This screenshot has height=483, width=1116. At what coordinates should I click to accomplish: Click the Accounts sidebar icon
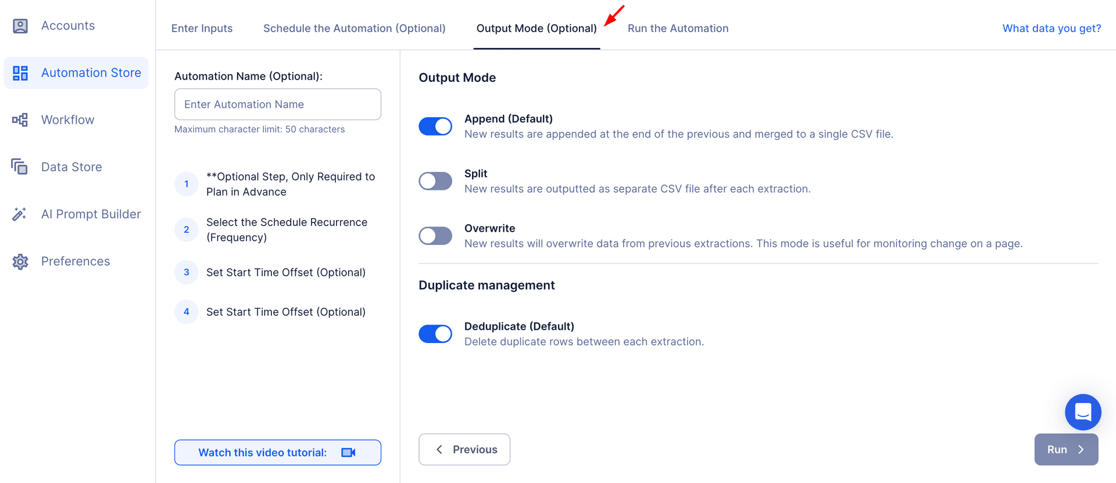(20, 26)
